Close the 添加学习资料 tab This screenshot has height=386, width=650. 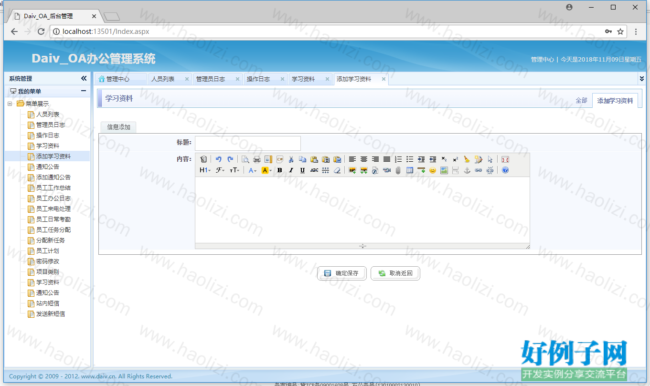click(x=384, y=79)
